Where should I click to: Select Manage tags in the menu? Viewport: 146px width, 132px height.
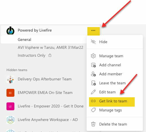click(x=115, y=110)
